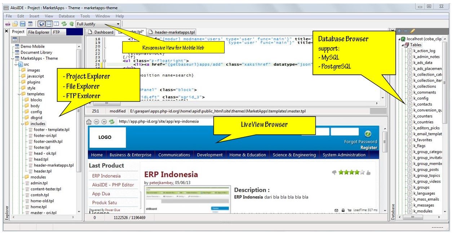Image resolution: width=452 pixels, height=233 pixels.
Task: Click the thumbs up rating icon
Action: [368, 172]
